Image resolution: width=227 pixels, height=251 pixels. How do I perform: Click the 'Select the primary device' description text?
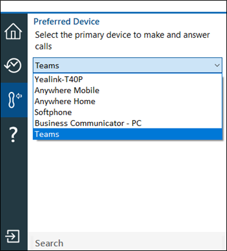click(122, 41)
